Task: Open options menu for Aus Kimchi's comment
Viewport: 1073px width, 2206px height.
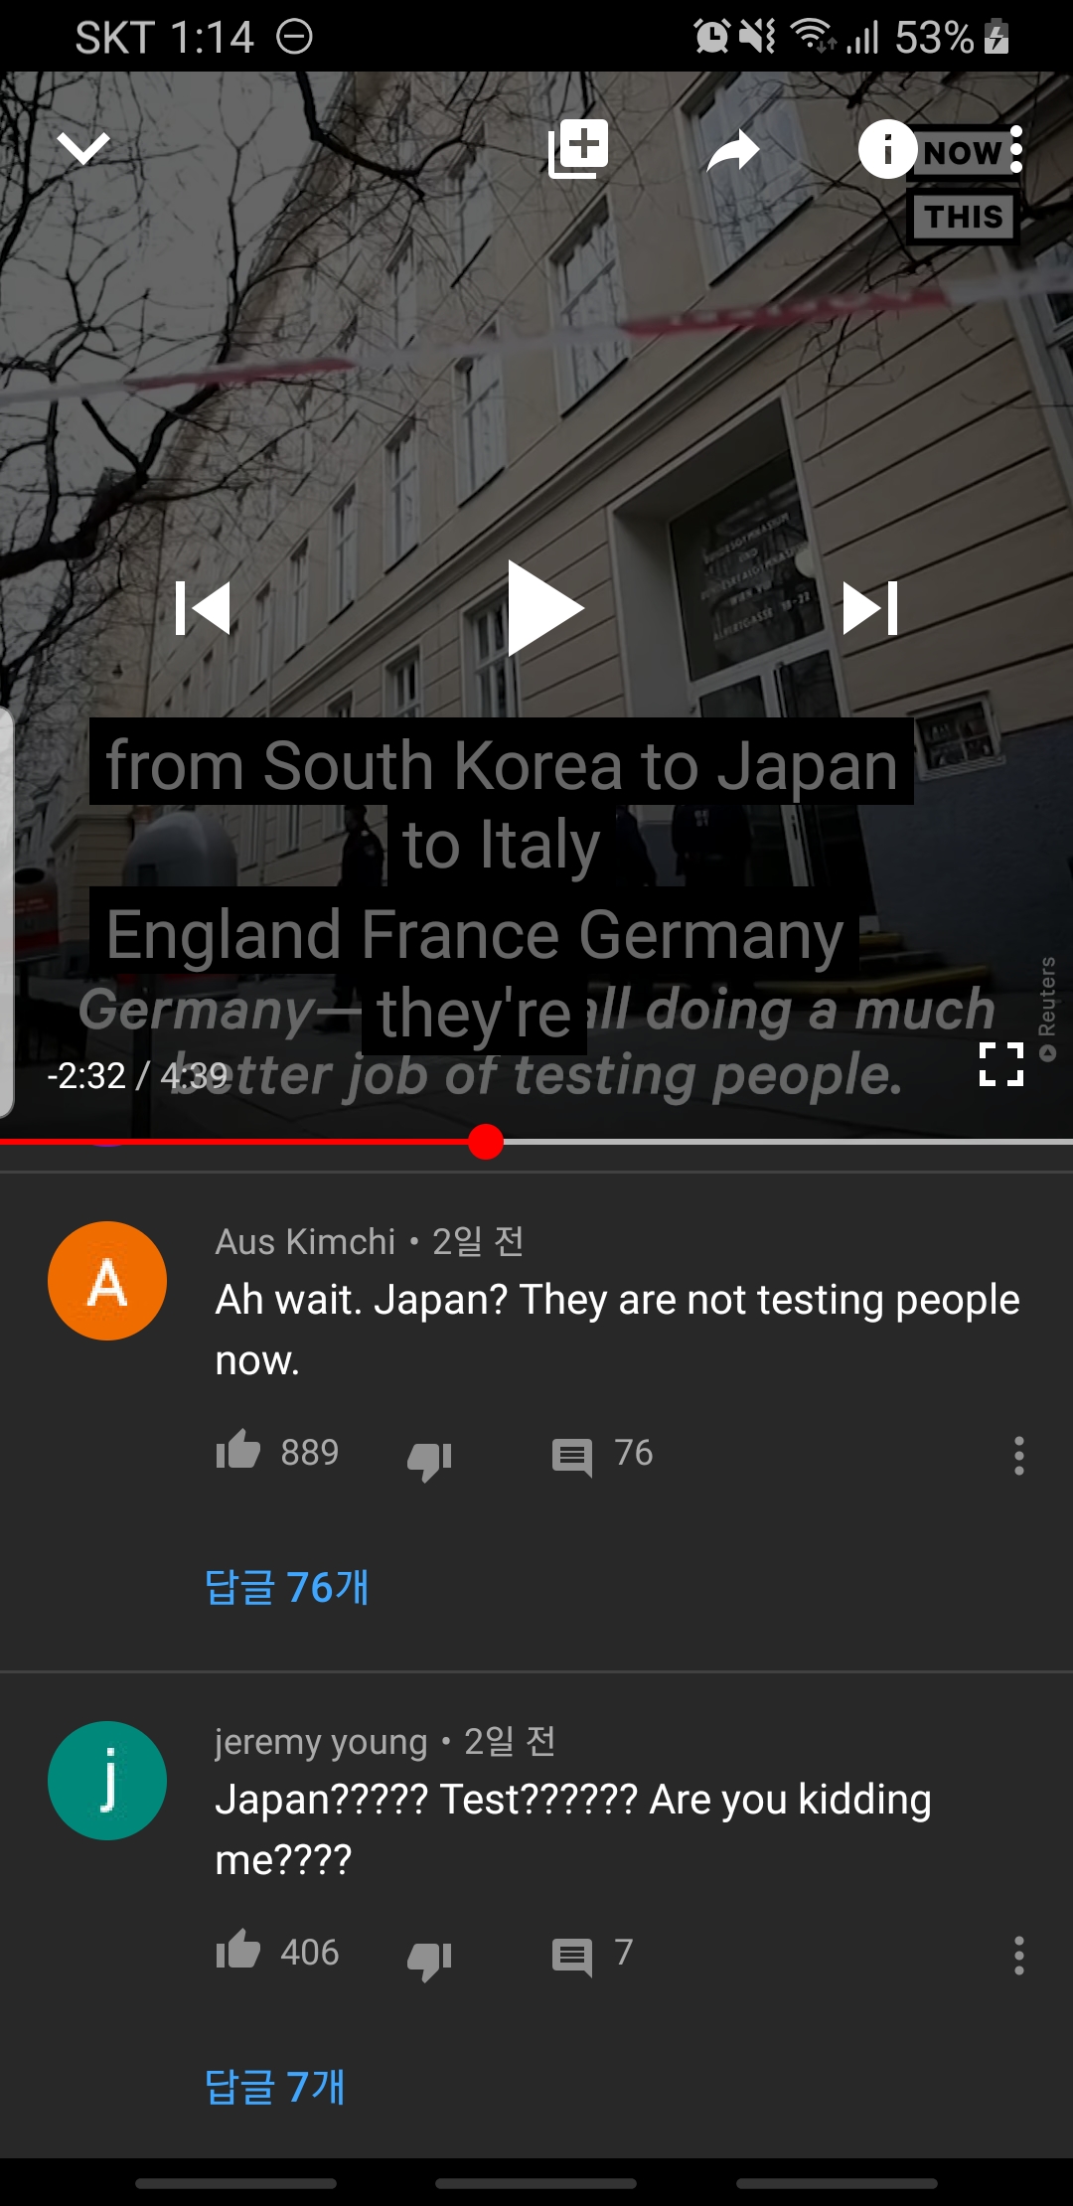Action: pyautogui.click(x=1018, y=1456)
